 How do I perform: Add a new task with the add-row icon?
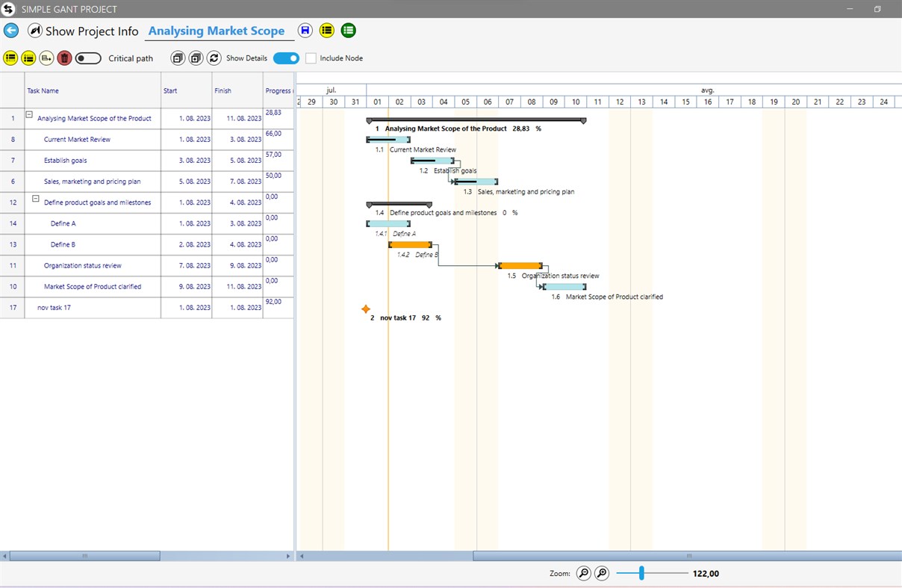(x=46, y=58)
